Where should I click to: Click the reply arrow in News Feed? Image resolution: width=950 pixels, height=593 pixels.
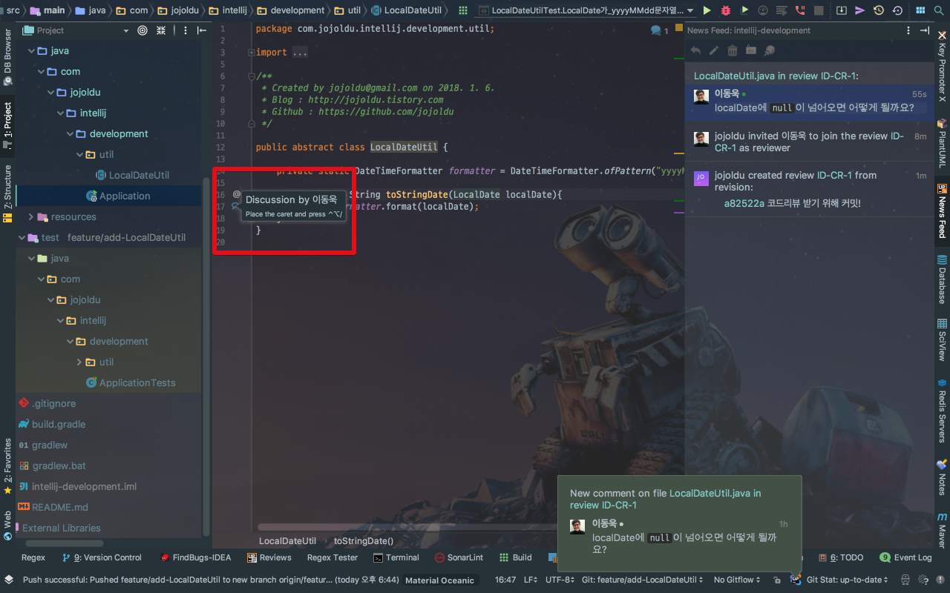[x=695, y=50]
